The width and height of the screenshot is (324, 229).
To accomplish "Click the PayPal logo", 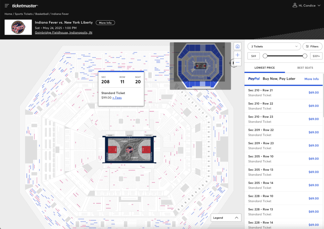I will [x=254, y=79].
